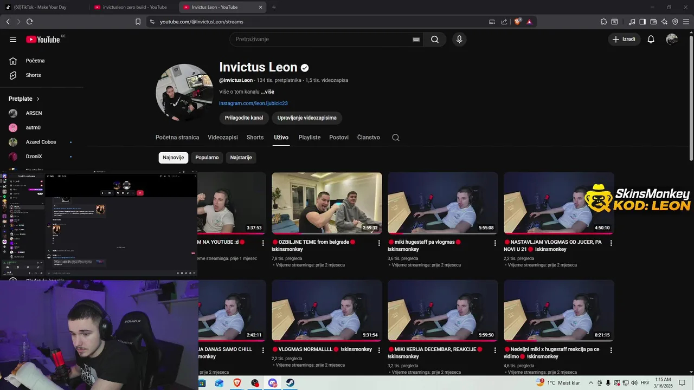
Task: Open options for VLOGMAS NORMALLLL video
Action: (x=379, y=350)
